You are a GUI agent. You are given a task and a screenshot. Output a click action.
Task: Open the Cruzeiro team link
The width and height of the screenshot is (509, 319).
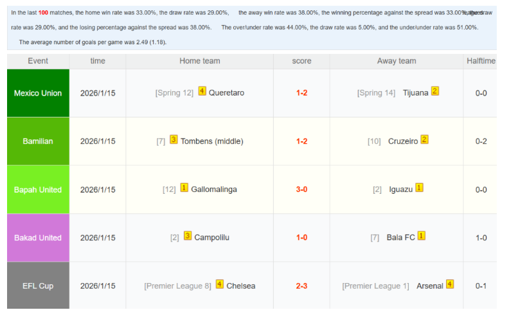pyautogui.click(x=403, y=141)
